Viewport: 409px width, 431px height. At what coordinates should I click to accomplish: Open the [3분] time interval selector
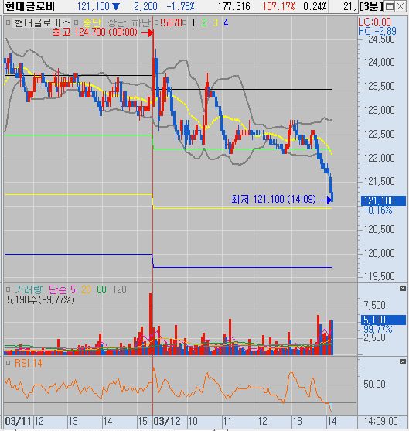click(371, 6)
